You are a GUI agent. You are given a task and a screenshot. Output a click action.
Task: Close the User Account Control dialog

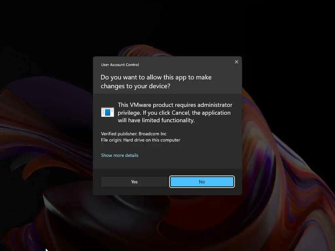point(236,62)
